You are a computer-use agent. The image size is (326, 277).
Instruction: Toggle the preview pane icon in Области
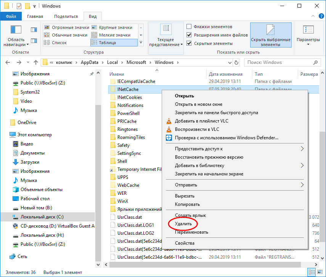click(34, 30)
